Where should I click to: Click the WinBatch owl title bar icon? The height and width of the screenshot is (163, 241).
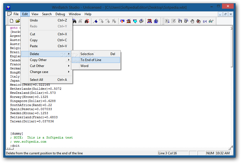click(x=8, y=7)
